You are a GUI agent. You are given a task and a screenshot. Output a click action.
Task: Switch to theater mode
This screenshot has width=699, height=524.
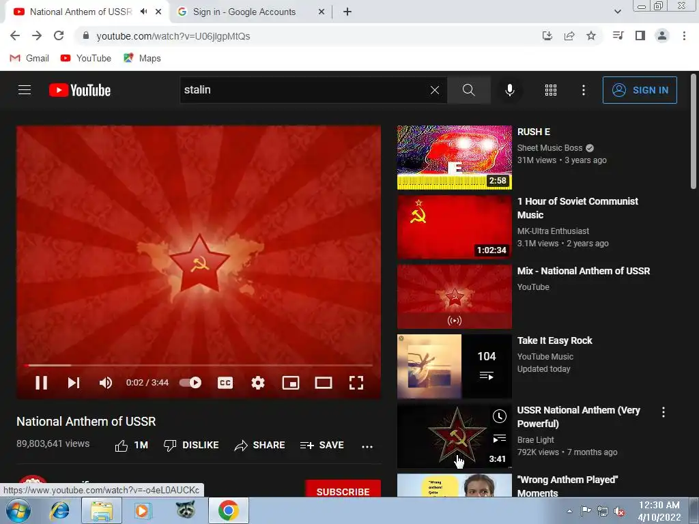[323, 383]
